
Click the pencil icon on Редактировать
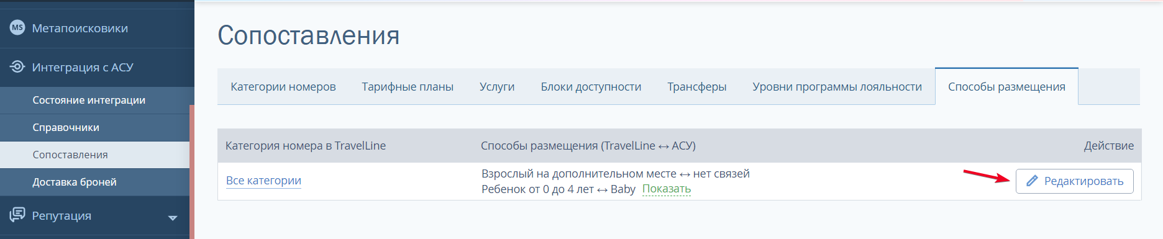click(1032, 181)
